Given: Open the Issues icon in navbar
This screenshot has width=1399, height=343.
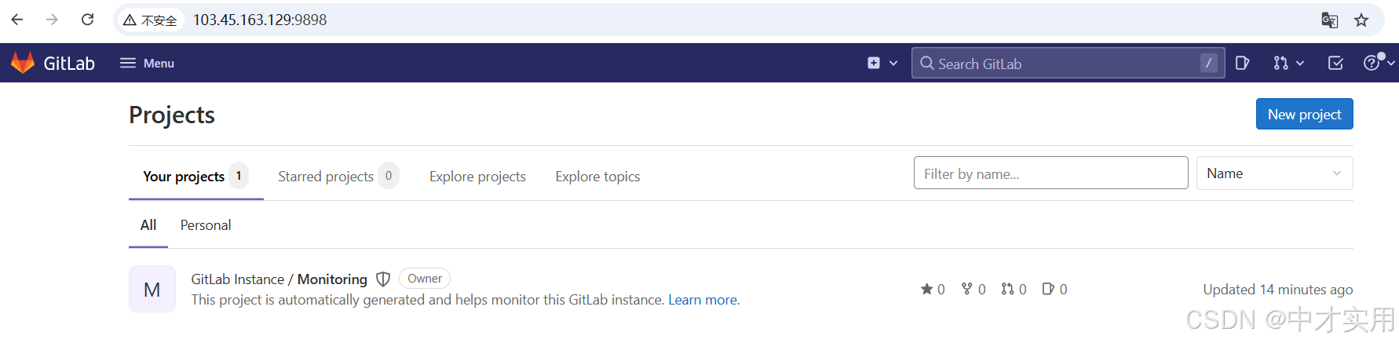Looking at the screenshot, I should (1242, 63).
